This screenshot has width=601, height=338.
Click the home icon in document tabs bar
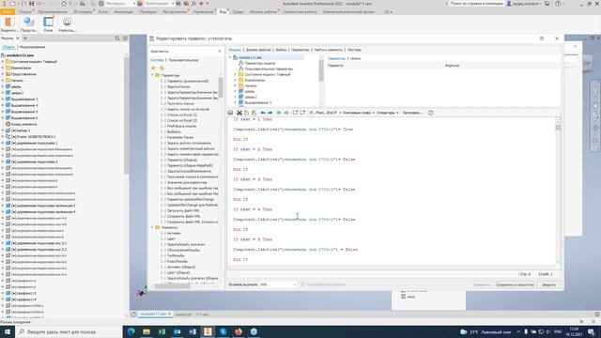tap(133, 315)
